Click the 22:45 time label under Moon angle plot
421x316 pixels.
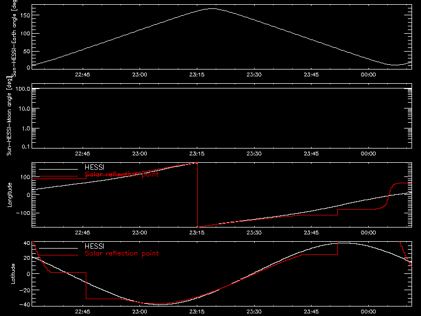tap(83, 154)
